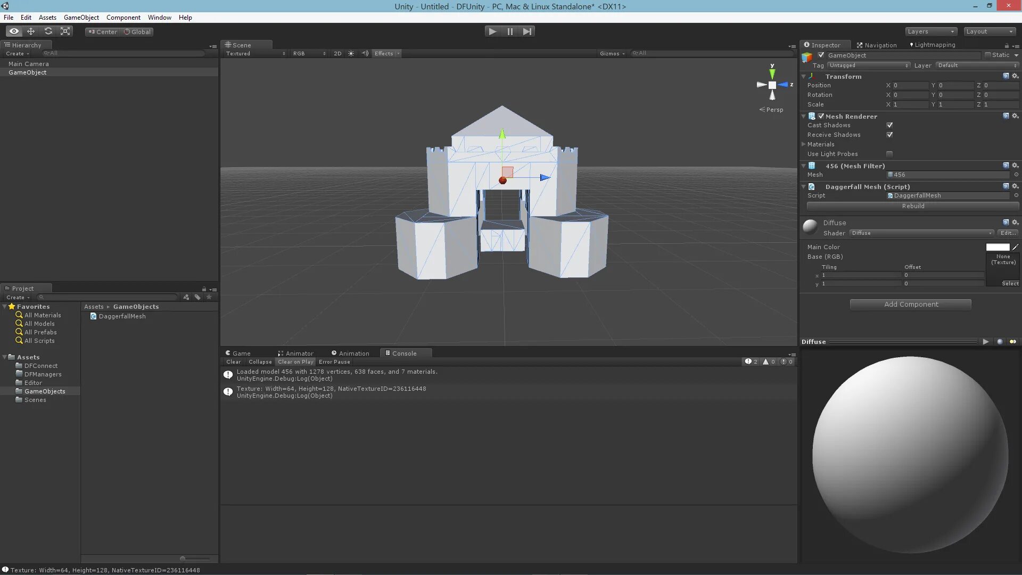
Task: Select the Move (translate) tool
Action: coord(31,31)
